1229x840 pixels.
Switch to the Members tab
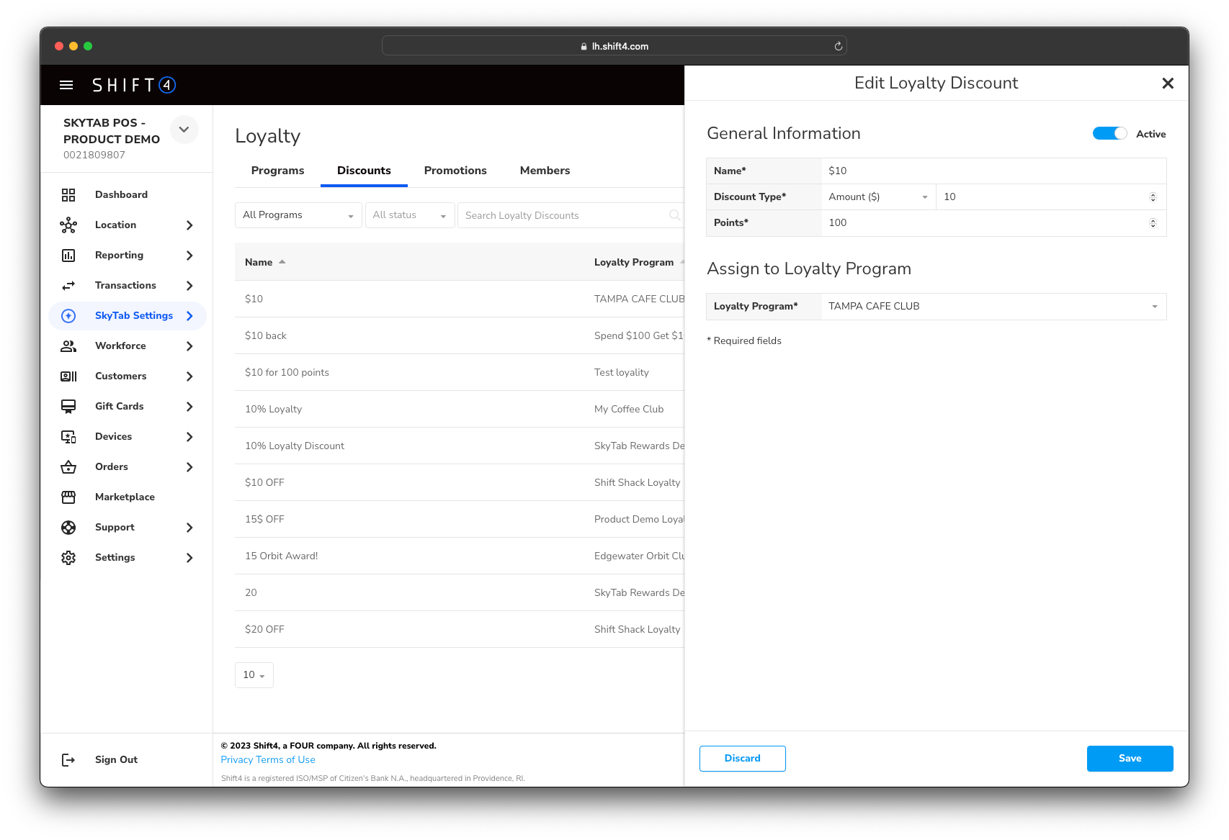[x=545, y=171]
